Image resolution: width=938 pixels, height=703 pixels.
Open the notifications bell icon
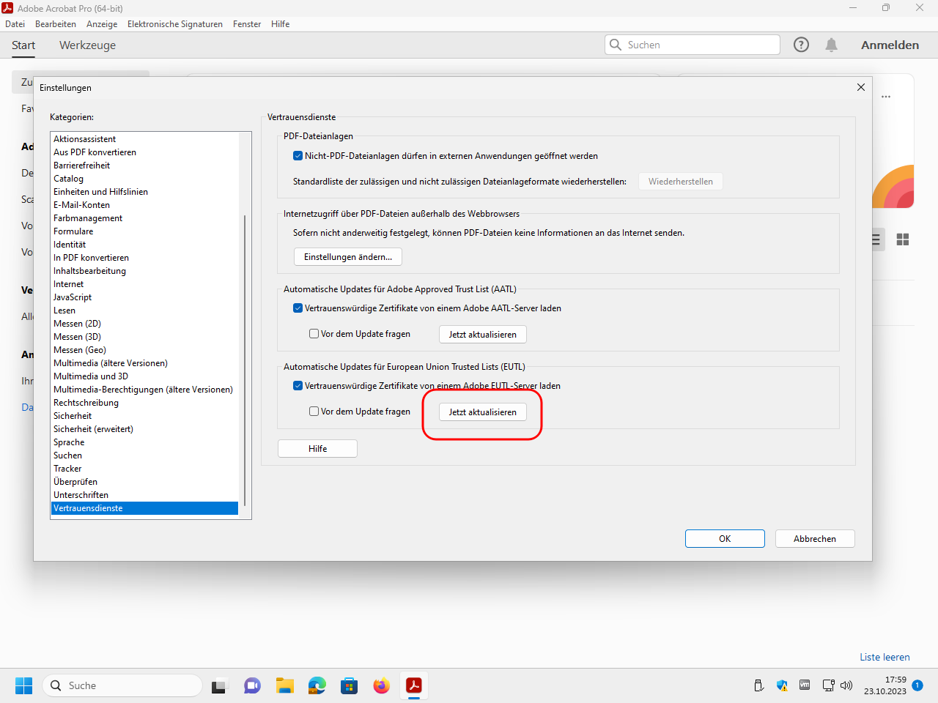click(831, 45)
